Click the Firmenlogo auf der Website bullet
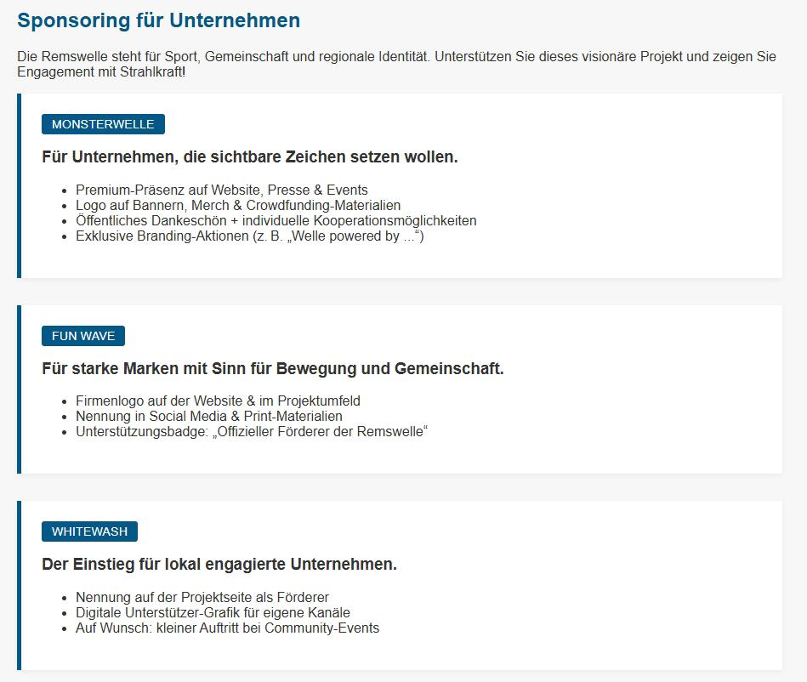This screenshot has height=682, width=807. pos(218,401)
